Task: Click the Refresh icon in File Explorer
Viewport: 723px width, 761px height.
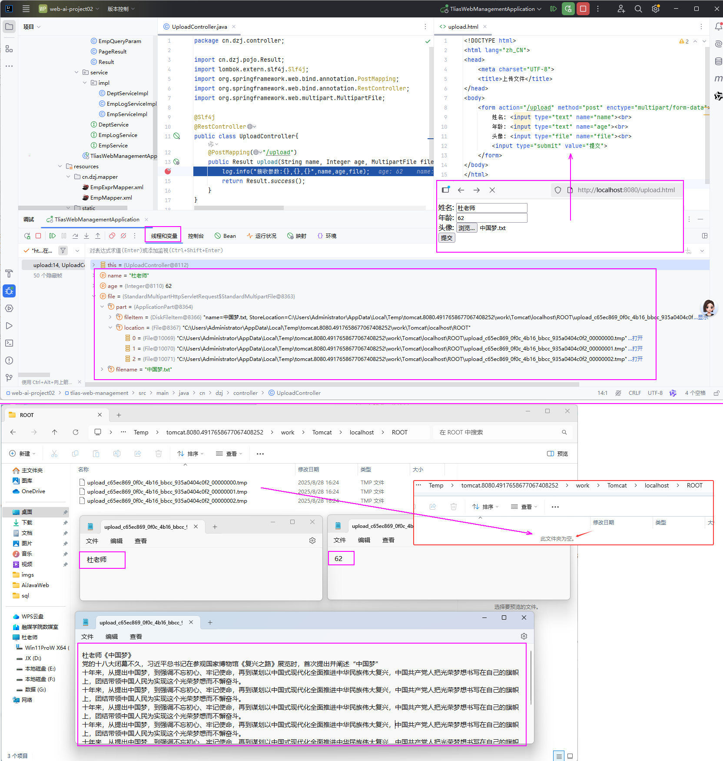Action: [76, 432]
